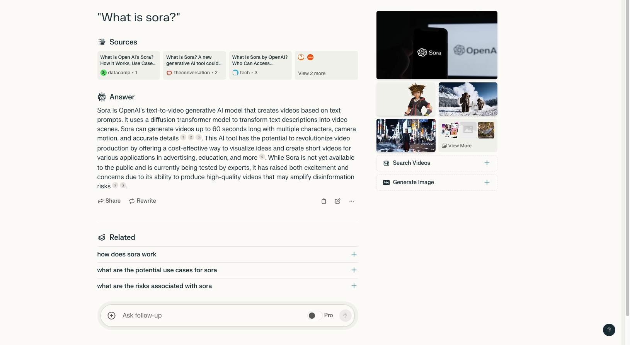Image resolution: width=630 pixels, height=345 pixels.
Task: Toggle the Pro switch
Action: click(315, 316)
